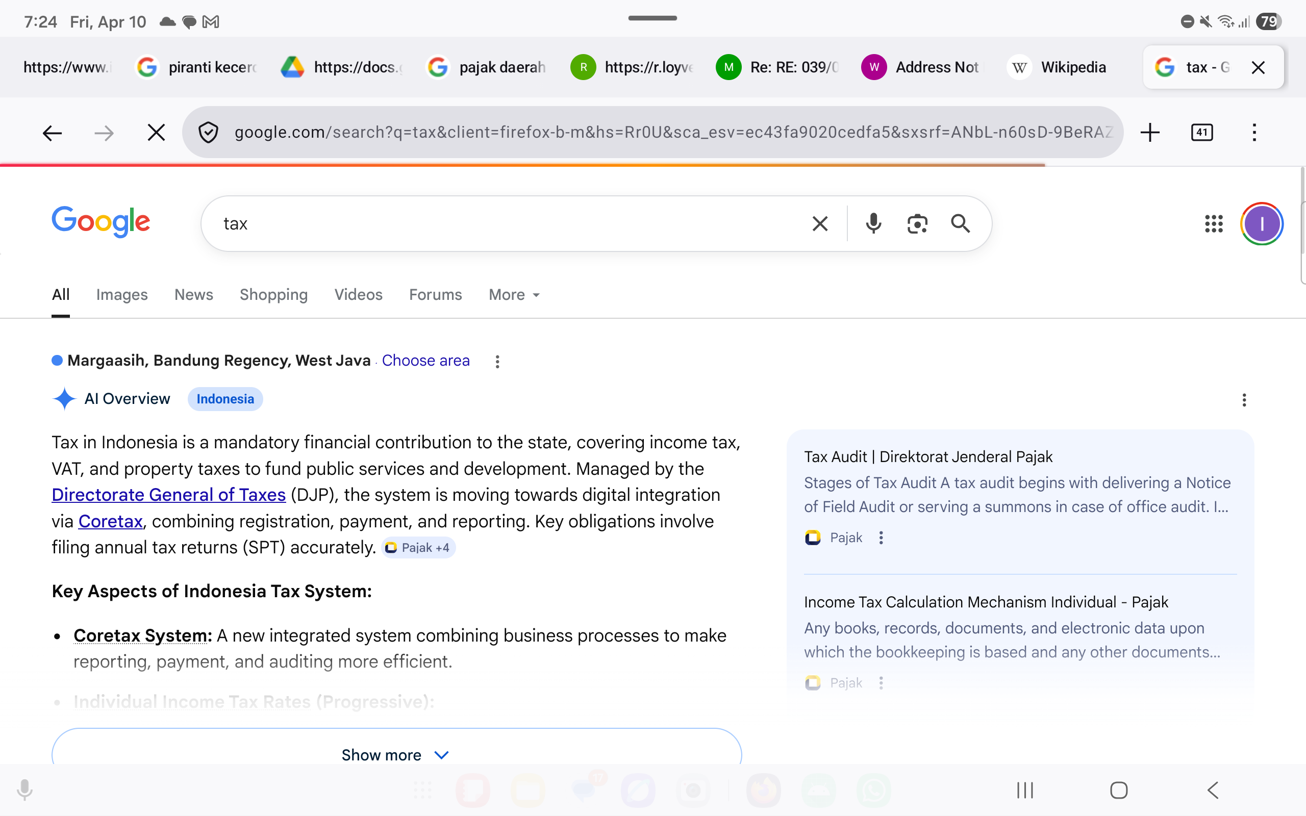Open Google Lens image search
The image size is (1306, 816).
click(x=917, y=223)
